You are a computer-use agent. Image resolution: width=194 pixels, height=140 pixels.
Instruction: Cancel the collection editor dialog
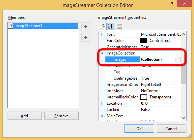[x=172, y=129]
